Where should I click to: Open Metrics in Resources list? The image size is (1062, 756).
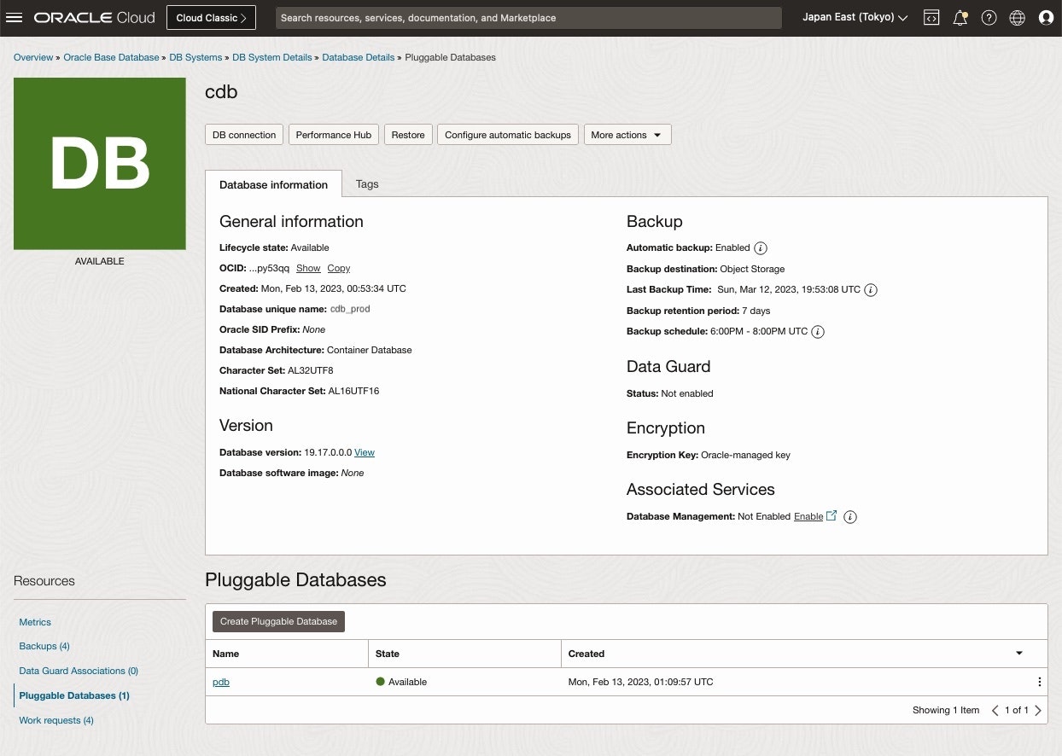[x=35, y=622]
